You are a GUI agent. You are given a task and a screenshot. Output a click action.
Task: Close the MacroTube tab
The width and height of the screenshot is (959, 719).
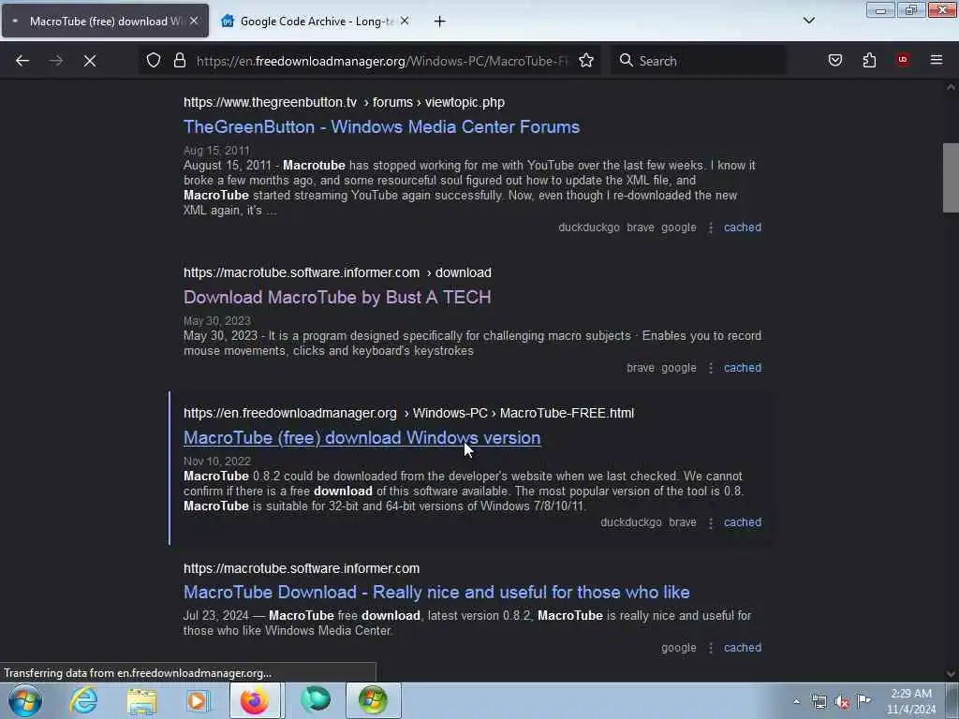(x=194, y=21)
